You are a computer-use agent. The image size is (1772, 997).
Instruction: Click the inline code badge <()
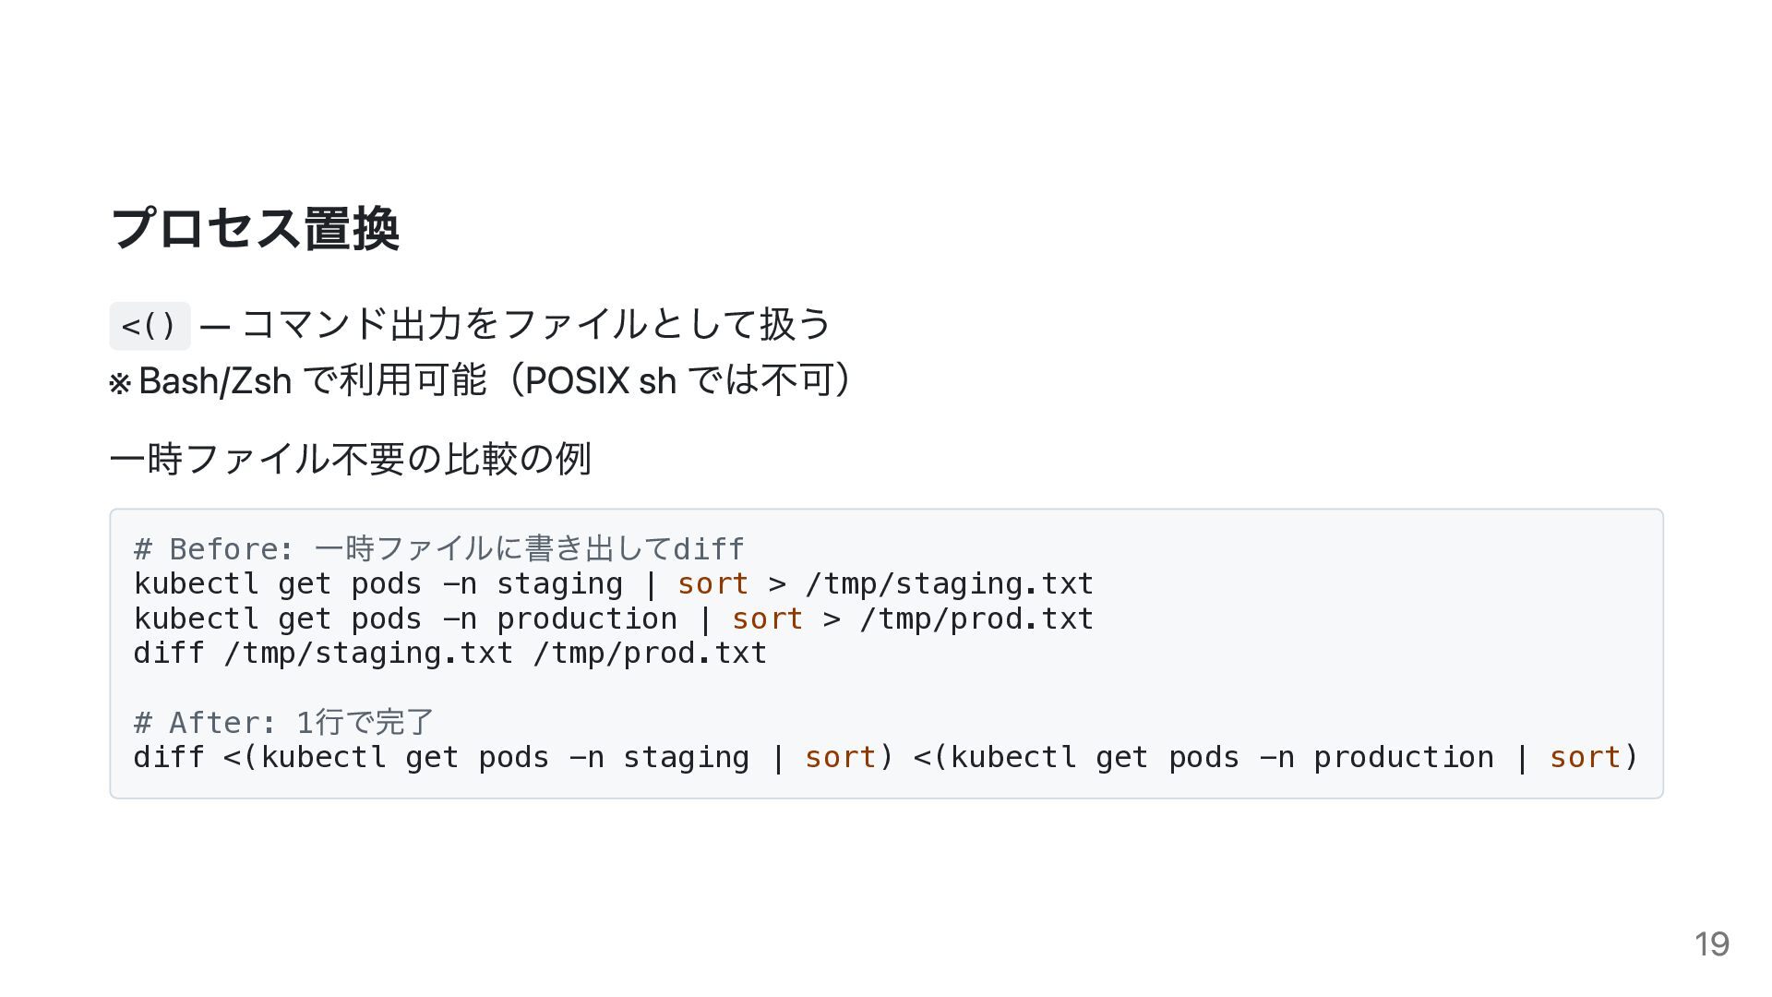click(x=150, y=326)
